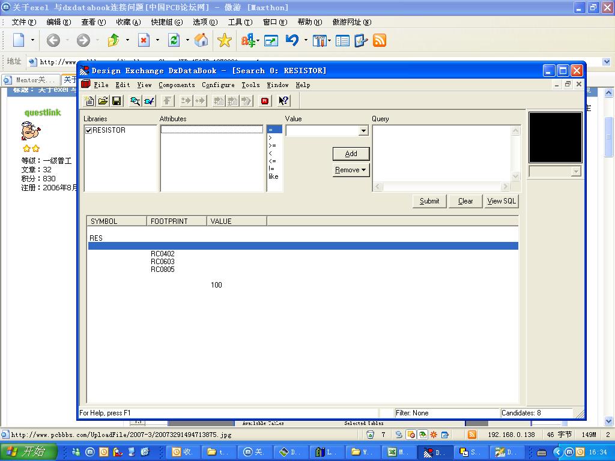Click the FOOTPRINT column header
The image size is (615, 461).
(177, 221)
